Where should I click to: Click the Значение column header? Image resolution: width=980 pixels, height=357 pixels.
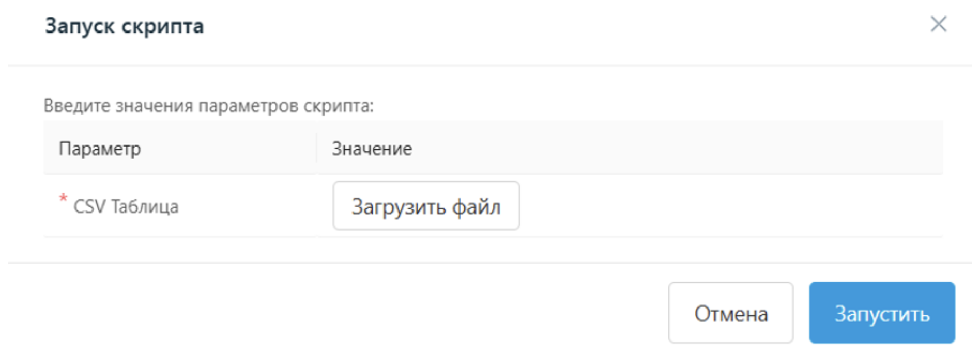[372, 149]
